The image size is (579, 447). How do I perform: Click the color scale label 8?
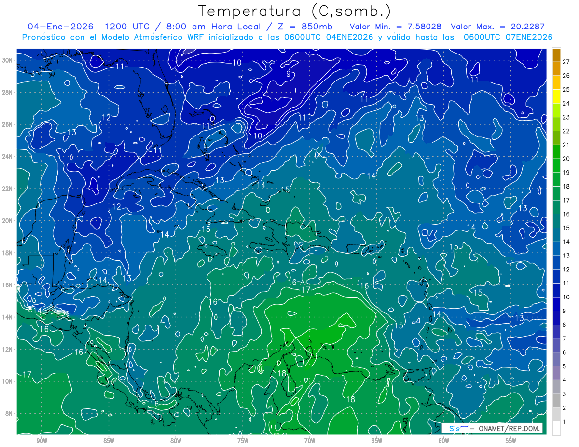(x=565, y=325)
